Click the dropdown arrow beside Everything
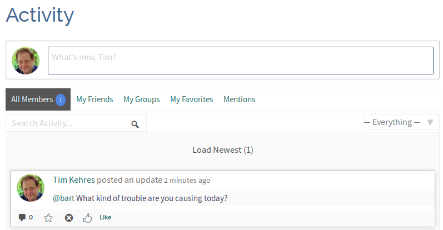 pyautogui.click(x=430, y=122)
